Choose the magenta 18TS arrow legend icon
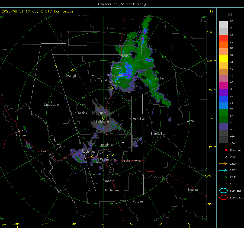Image resolution: width=244 pixels, height=228 pixels. pyautogui.click(x=223, y=184)
